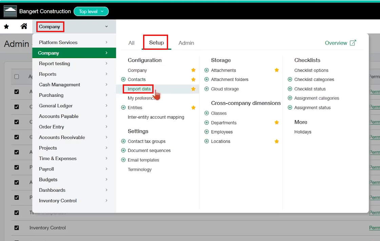Click the plus icon next to Departments
The width and height of the screenshot is (380, 241).
point(206,123)
